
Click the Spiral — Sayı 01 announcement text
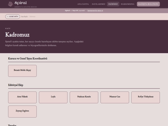click(75, 11)
